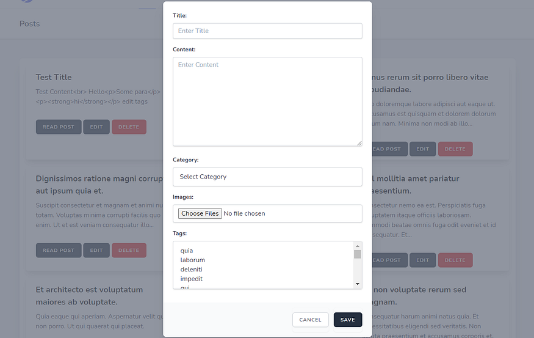Viewport: 534px width, 338px height.
Task: Edit the Test Title post
Action: [x=96, y=127]
